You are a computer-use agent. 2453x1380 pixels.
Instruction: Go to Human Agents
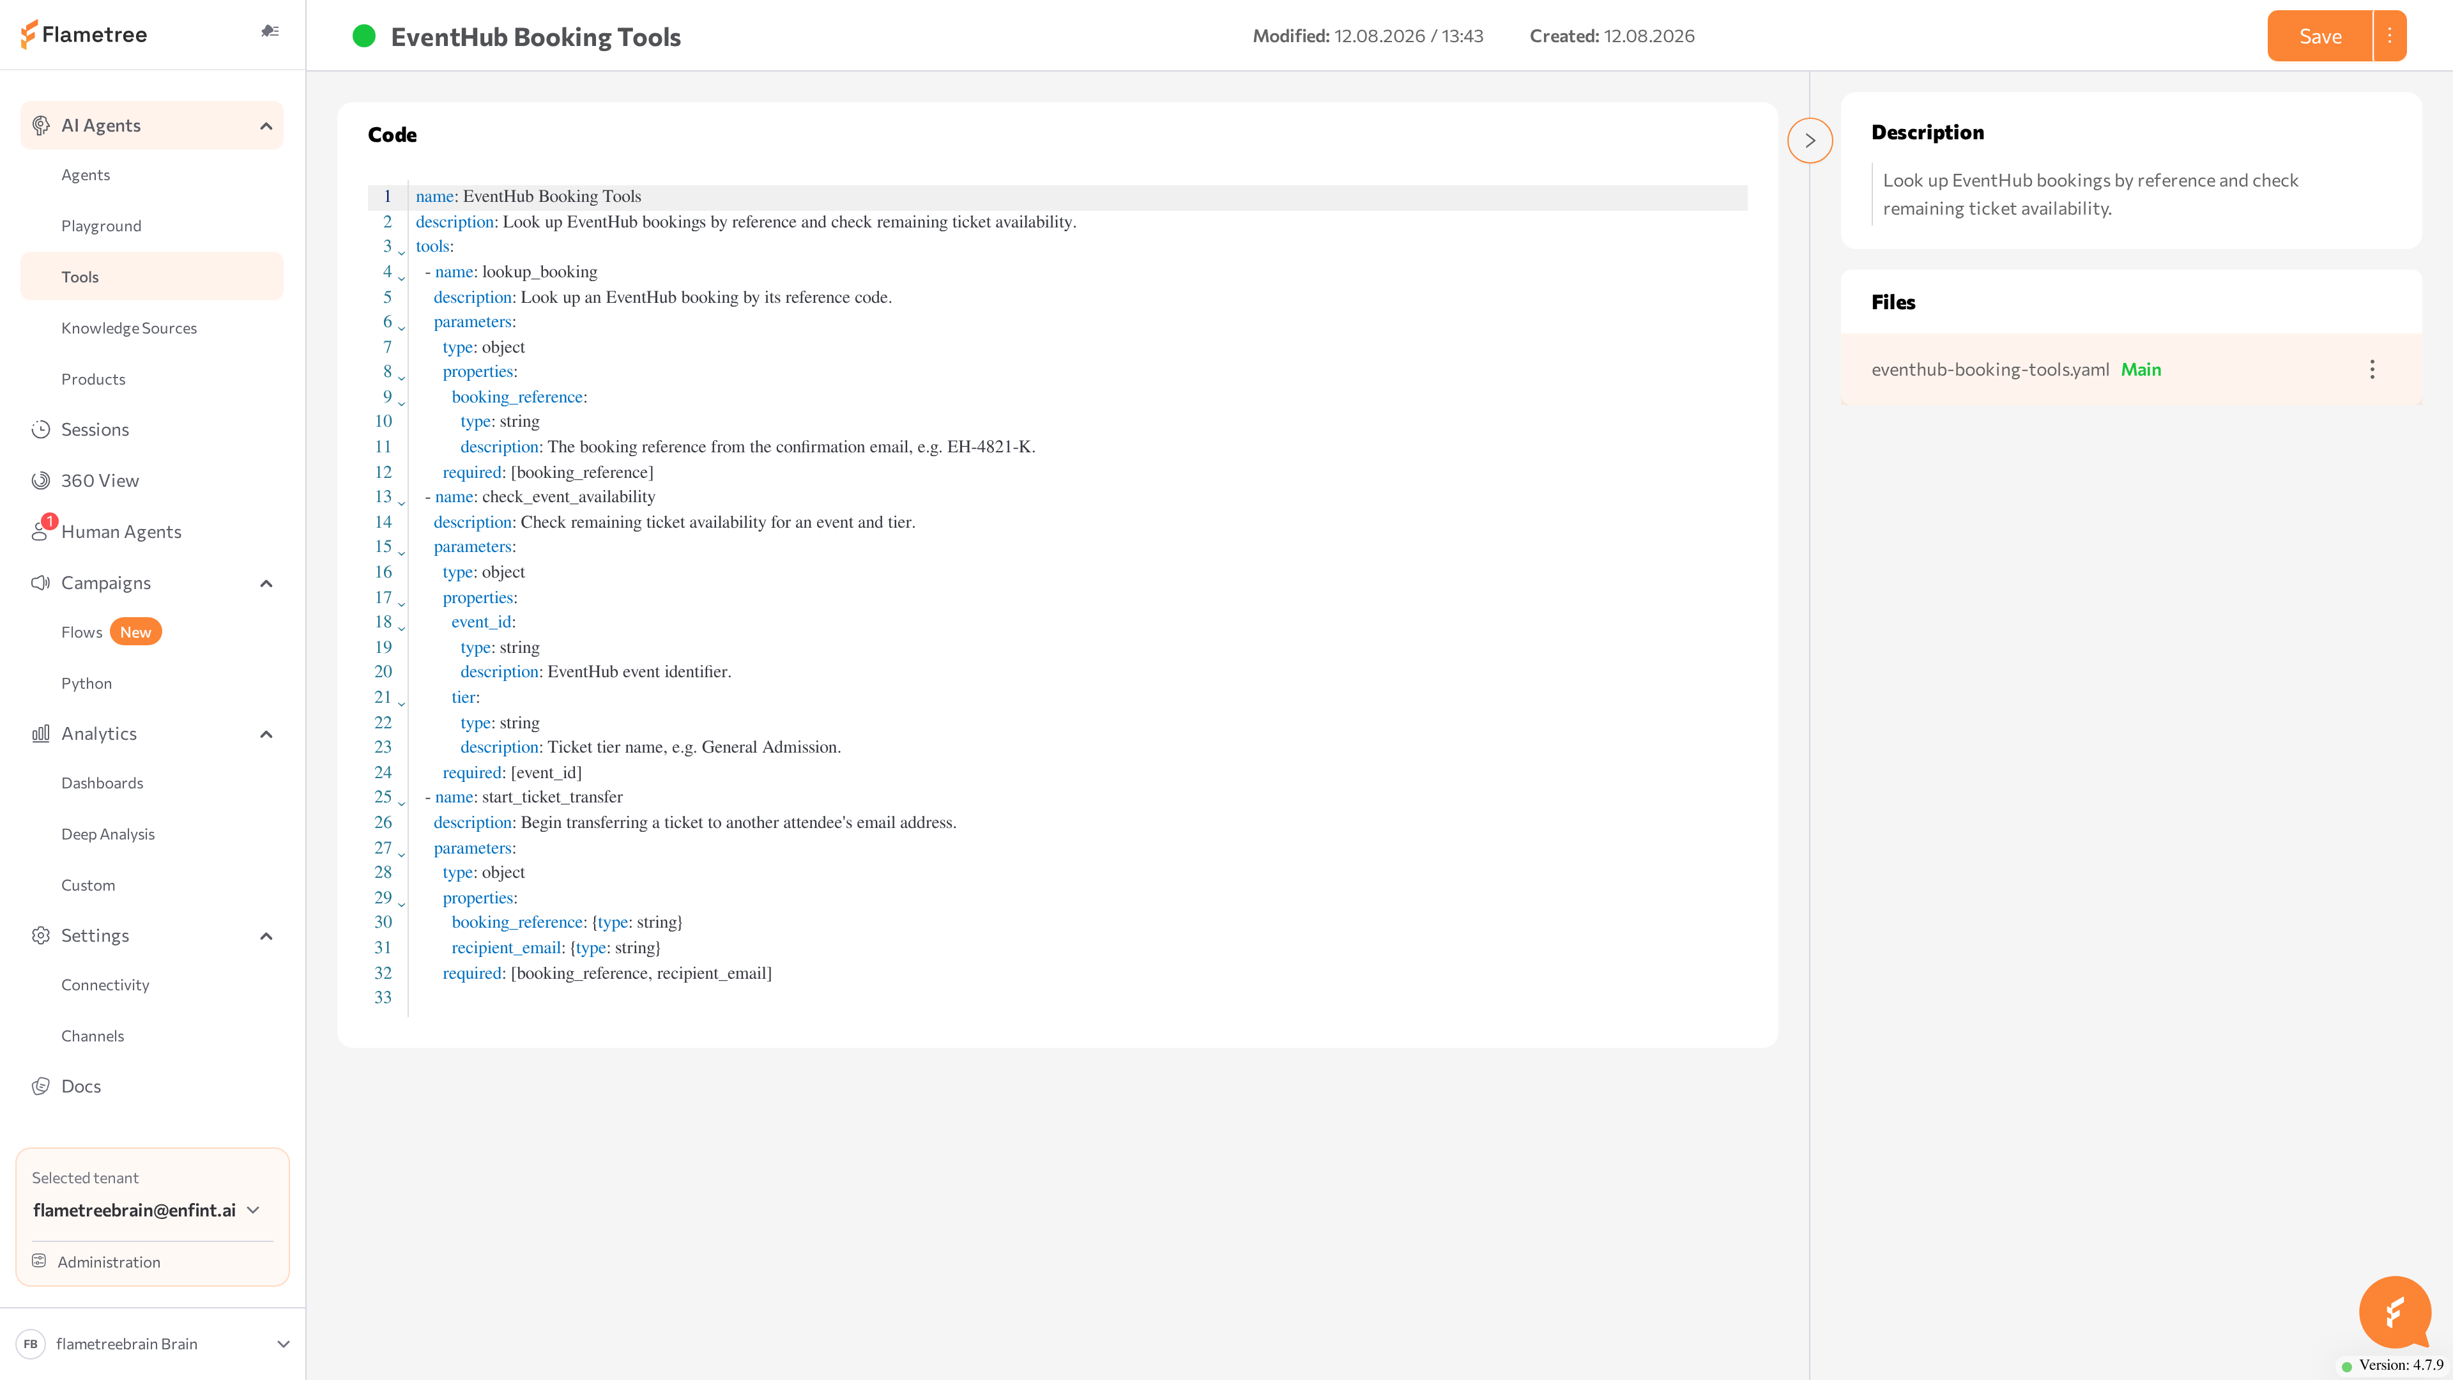121,532
